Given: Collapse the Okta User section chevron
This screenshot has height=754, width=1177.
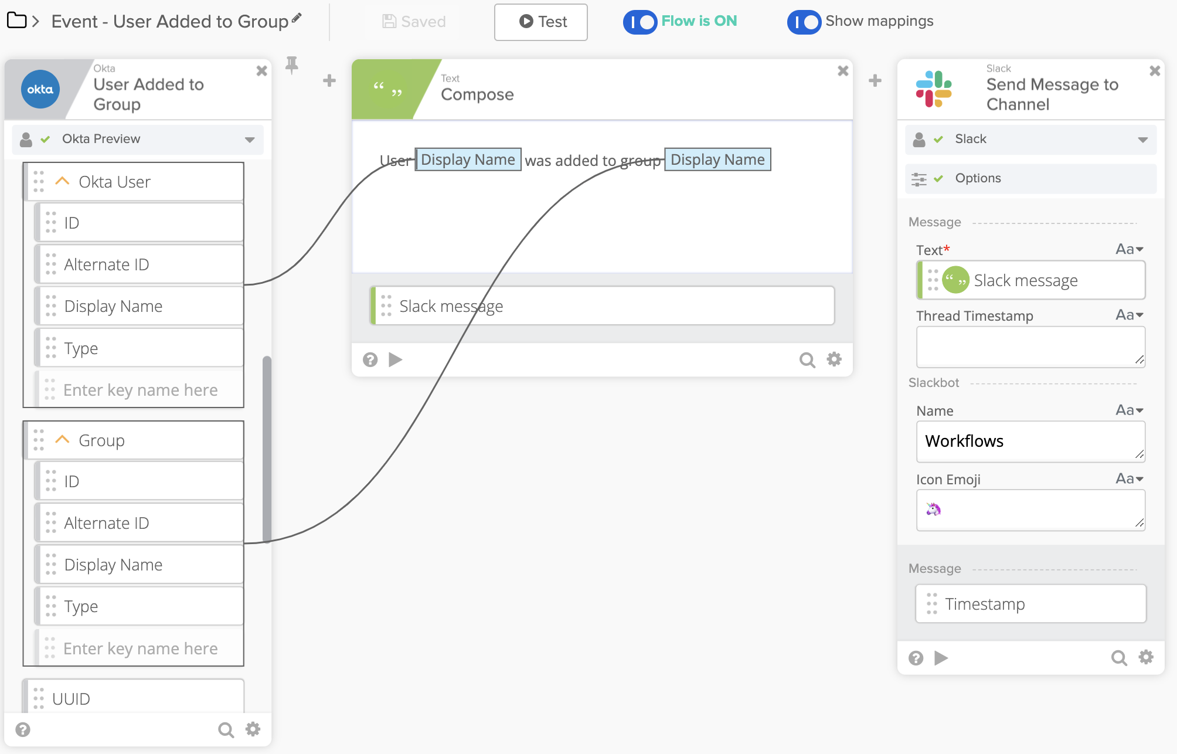Looking at the screenshot, I should [62, 181].
